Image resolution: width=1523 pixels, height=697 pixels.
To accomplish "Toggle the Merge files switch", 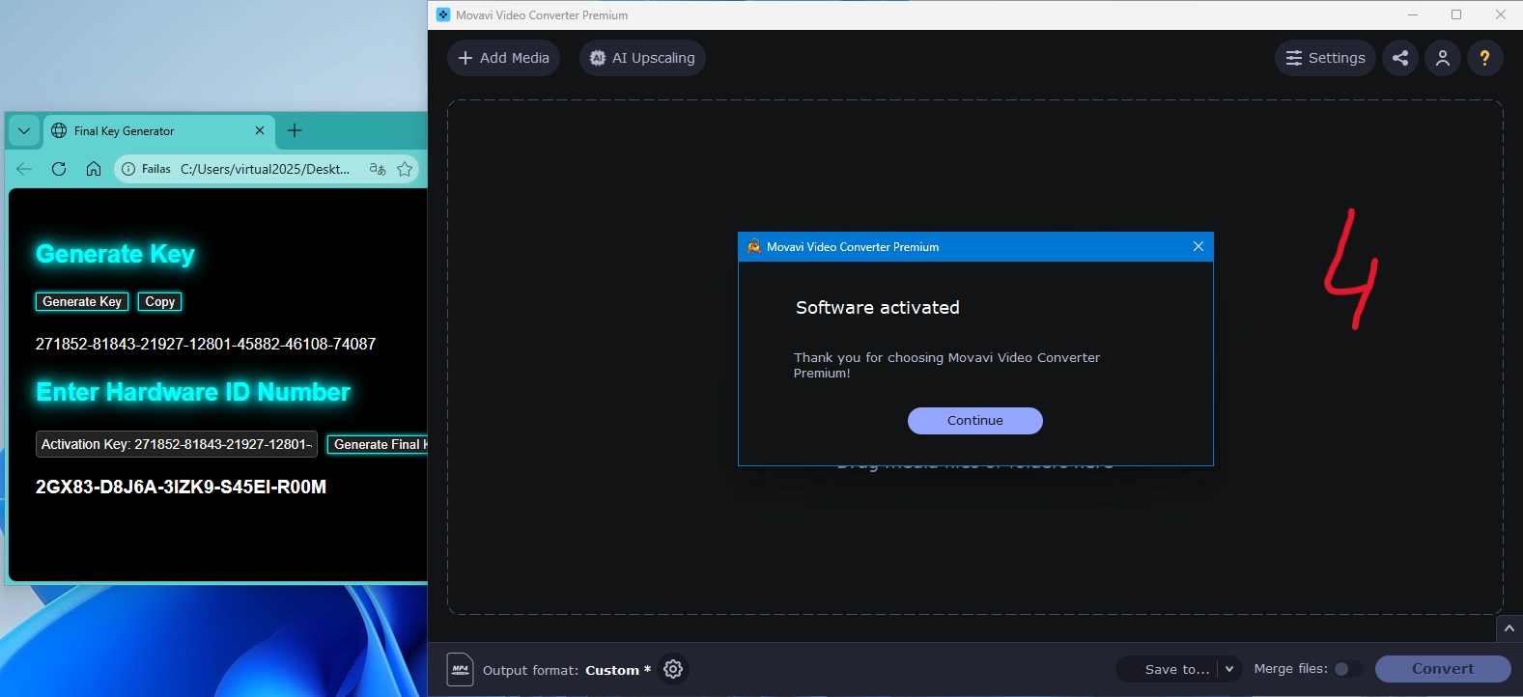I will tap(1347, 669).
